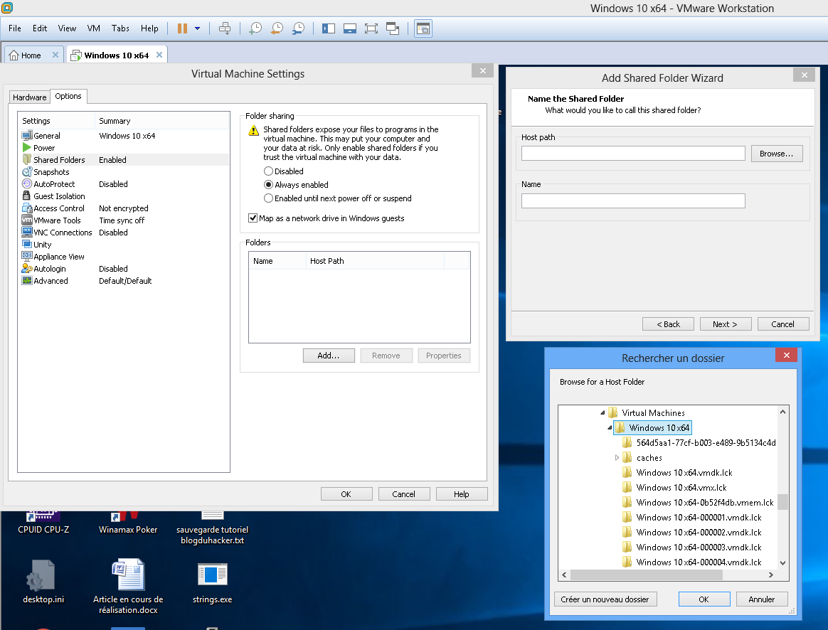This screenshot has width=828, height=630.
Task: Open the View menu
Action: coord(67,28)
